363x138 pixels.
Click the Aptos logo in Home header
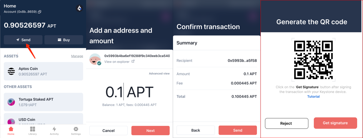pyautogui.click(x=79, y=8)
